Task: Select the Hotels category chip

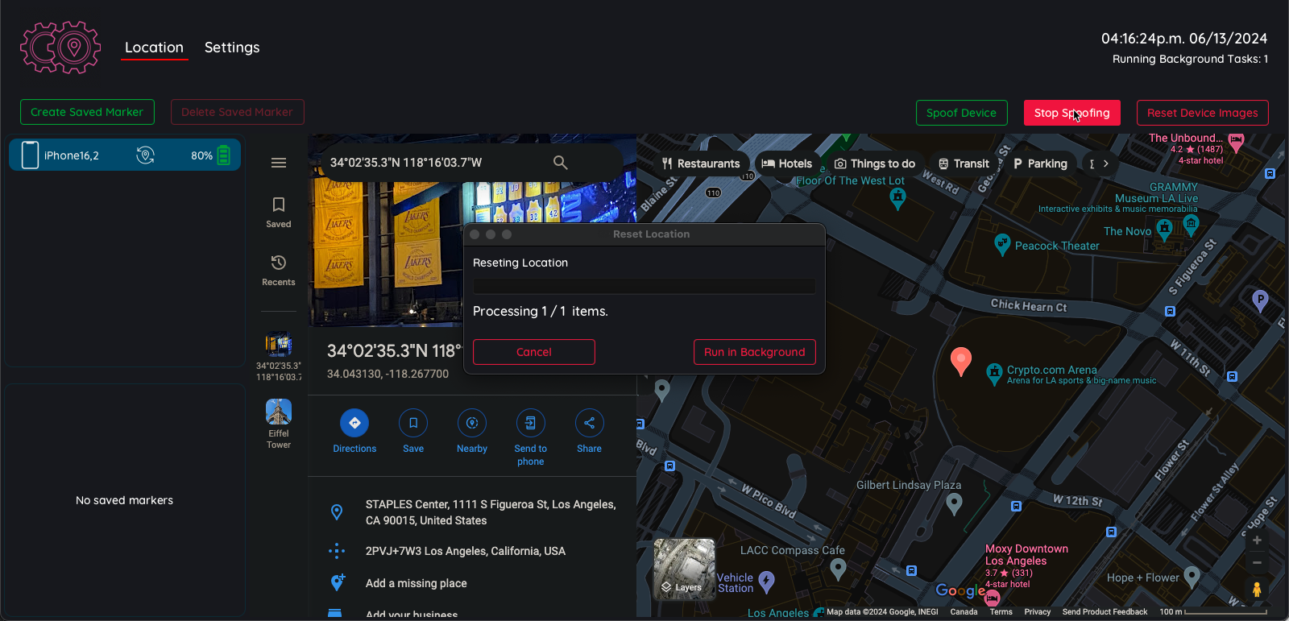Action: (787, 164)
